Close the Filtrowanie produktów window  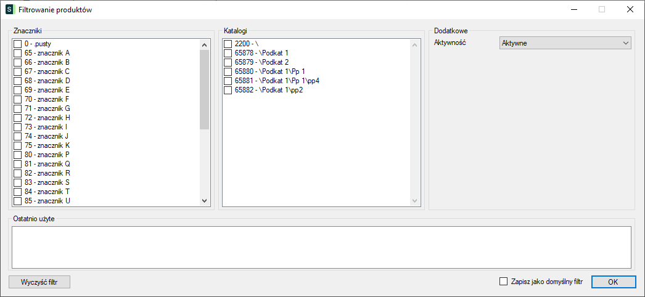click(630, 10)
